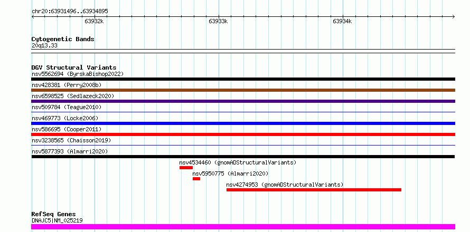Open nsv469773 (Locke2006) label
This screenshot has height=232, width=470.
[x=65, y=118]
